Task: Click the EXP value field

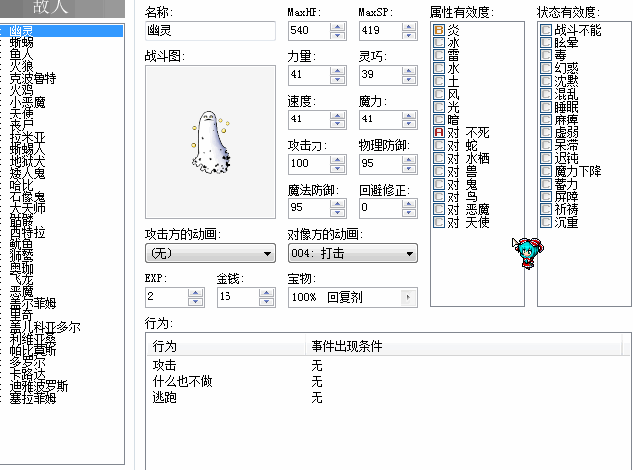Action: [167, 297]
